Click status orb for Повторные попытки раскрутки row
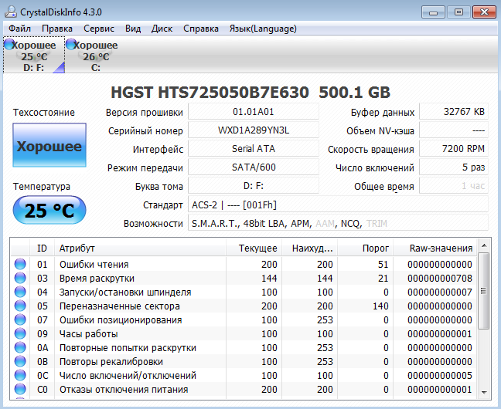 pos(20,347)
